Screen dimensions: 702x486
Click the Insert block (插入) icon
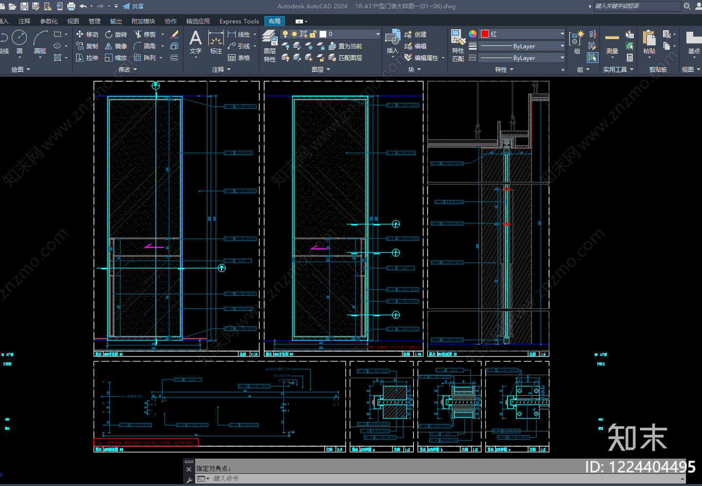(x=393, y=42)
